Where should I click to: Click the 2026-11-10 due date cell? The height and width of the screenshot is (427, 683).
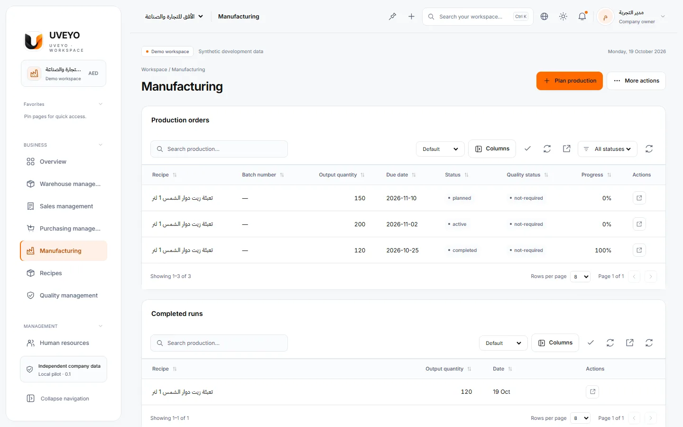click(401, 198)
